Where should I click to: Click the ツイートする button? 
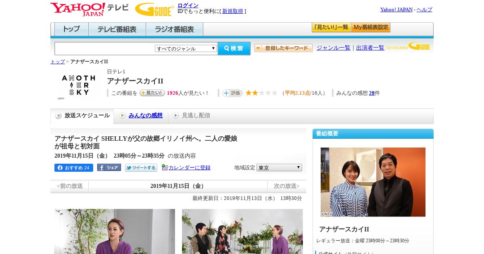[141, 168]
